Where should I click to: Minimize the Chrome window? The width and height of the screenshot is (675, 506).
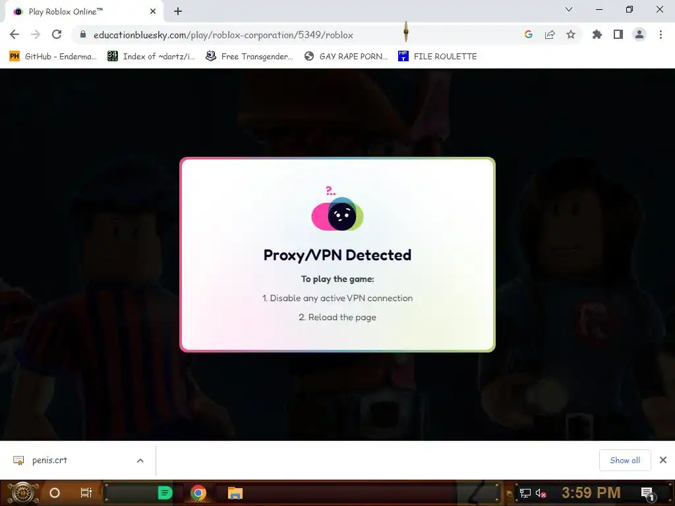click(599, 9)
